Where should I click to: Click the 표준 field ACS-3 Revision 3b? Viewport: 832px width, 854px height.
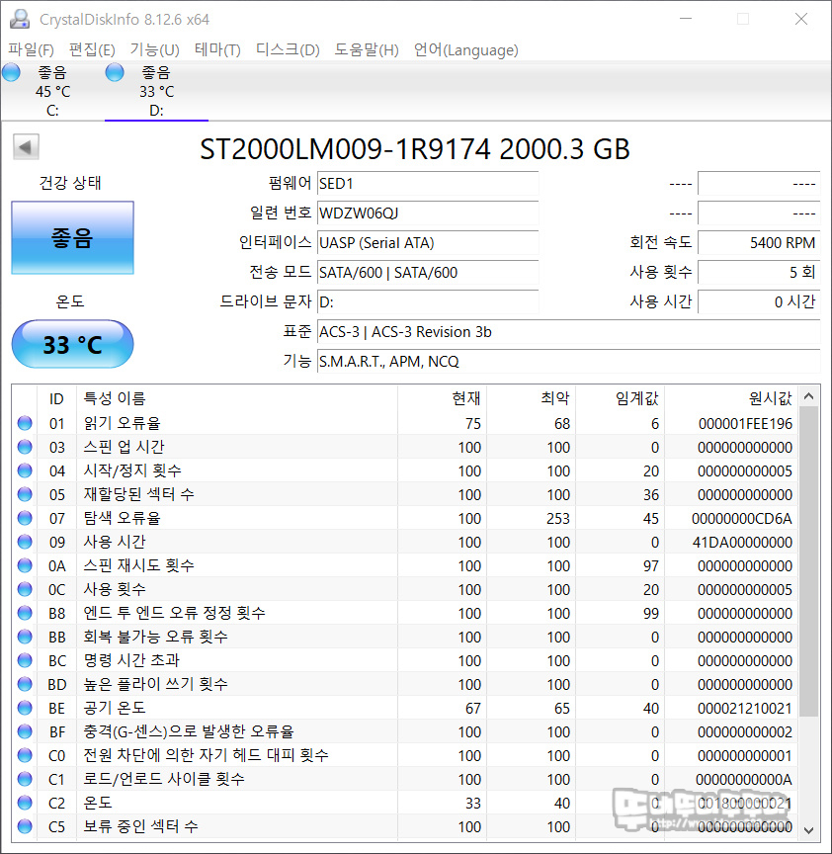(x=568, y=332)
